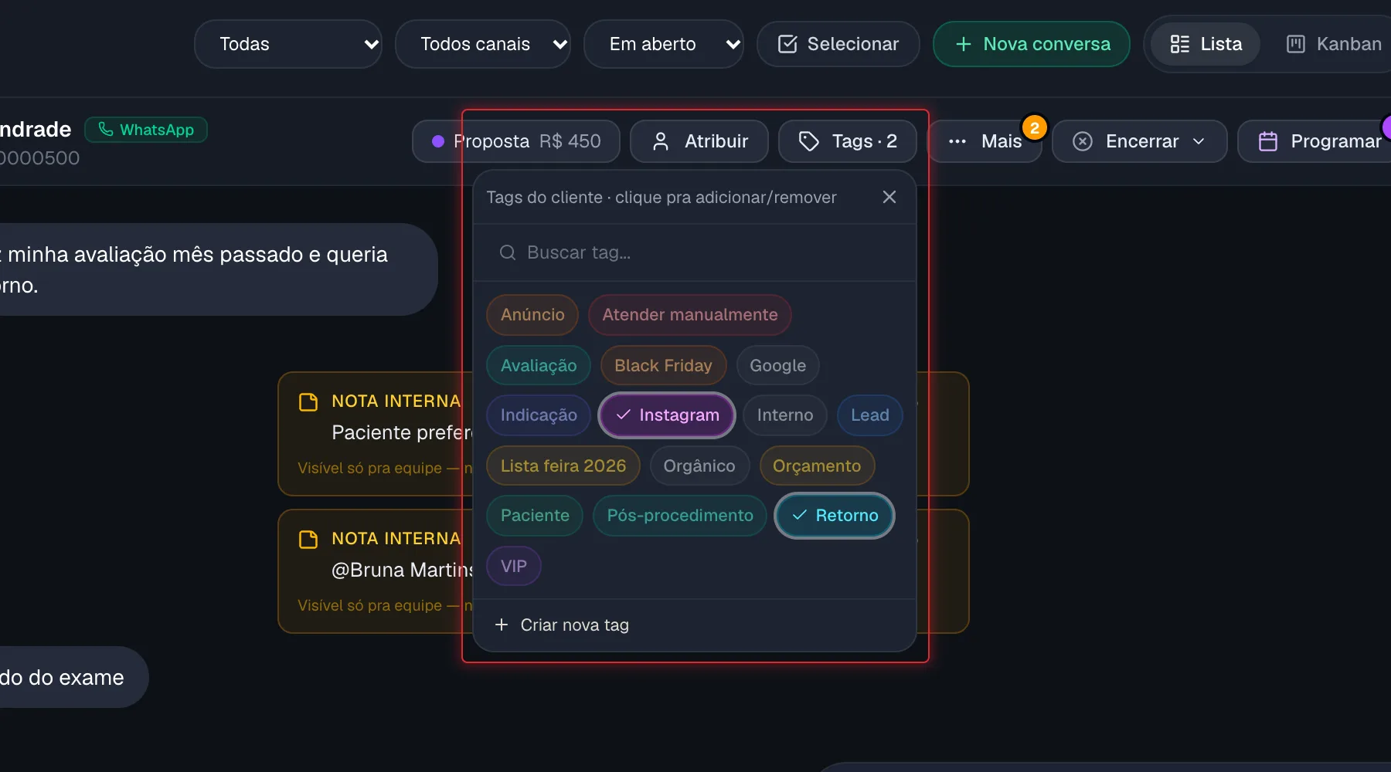
Task: Click the circled X icon on Encerrar
Action: pos(1083,141)
